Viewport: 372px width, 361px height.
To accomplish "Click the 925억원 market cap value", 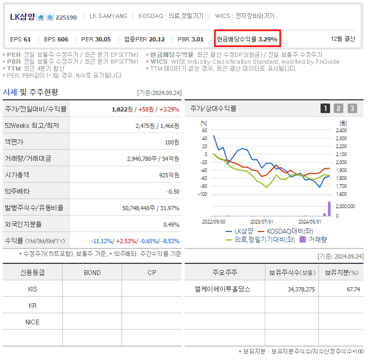I will click(x=169, y=175).
